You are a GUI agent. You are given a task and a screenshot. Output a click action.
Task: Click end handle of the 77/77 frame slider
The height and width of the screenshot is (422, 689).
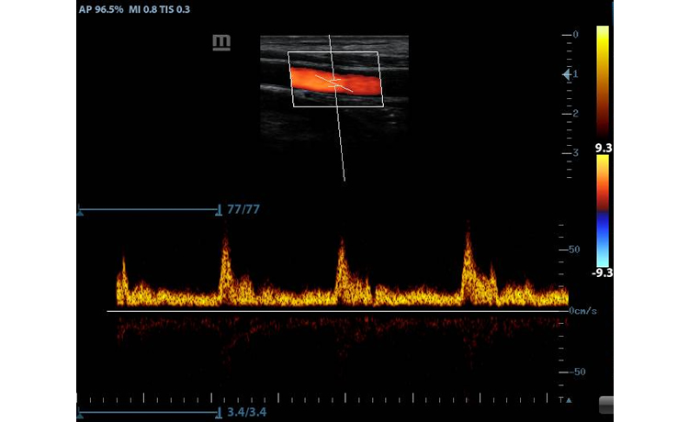pyautogui.click(x=219, y=210)
